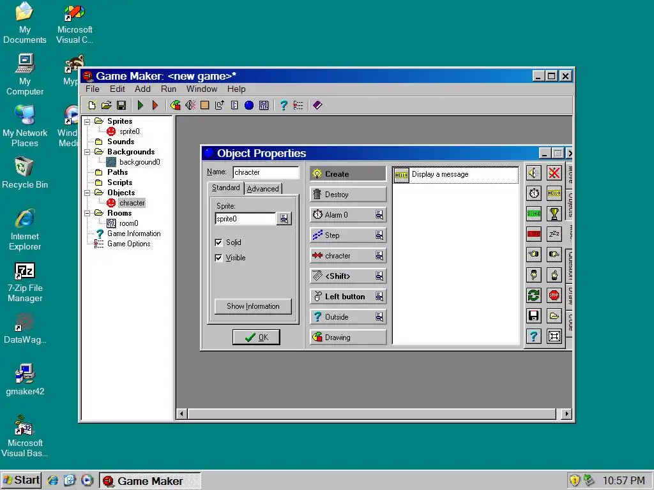The height and width of the screenshot is (490, 654).
Task: Click the new game toolbar icon
Action: coord(92,105)
